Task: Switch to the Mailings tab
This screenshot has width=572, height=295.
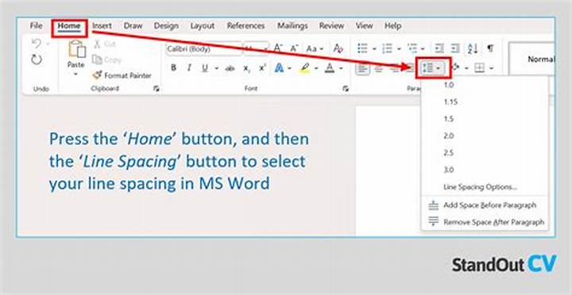Action: 292,26
